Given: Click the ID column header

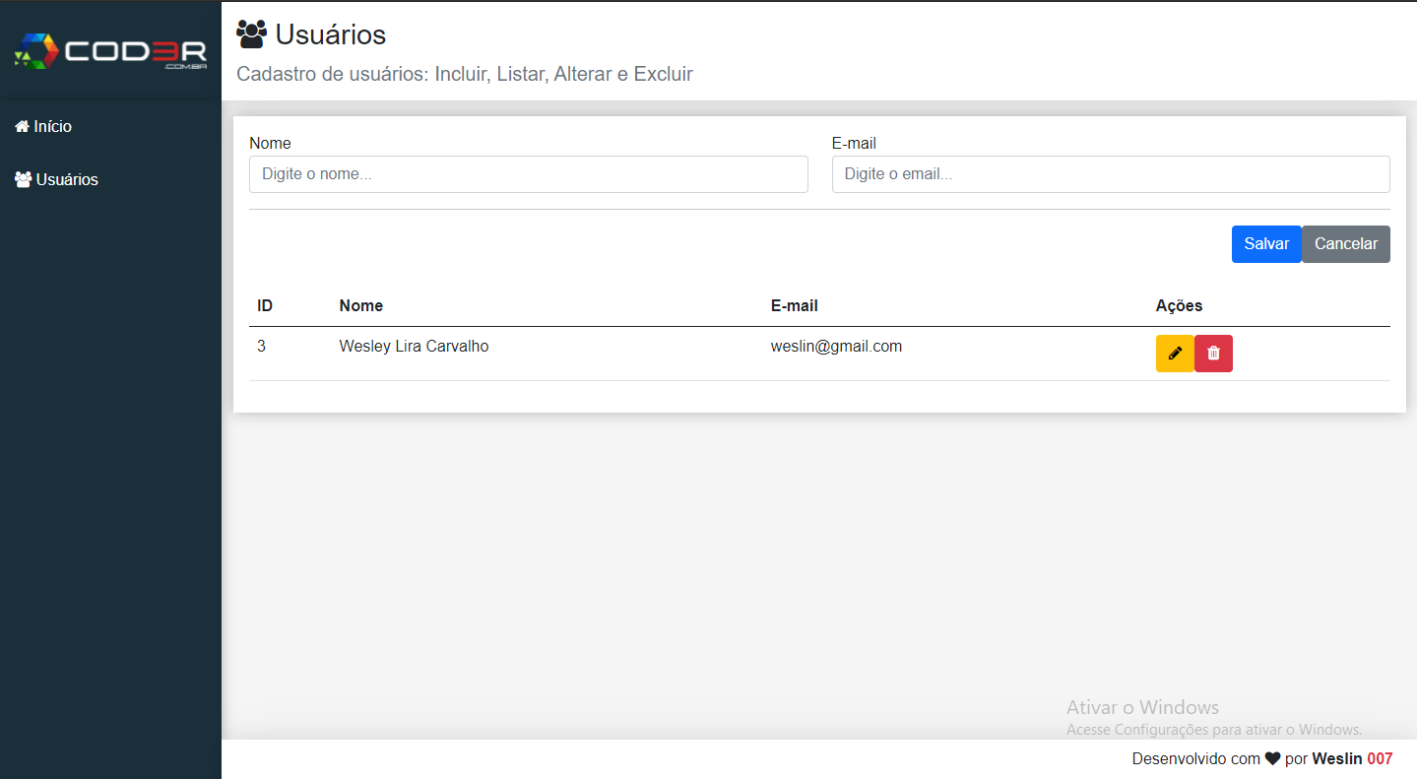Looking at the screenshot, I should point(265,305).
